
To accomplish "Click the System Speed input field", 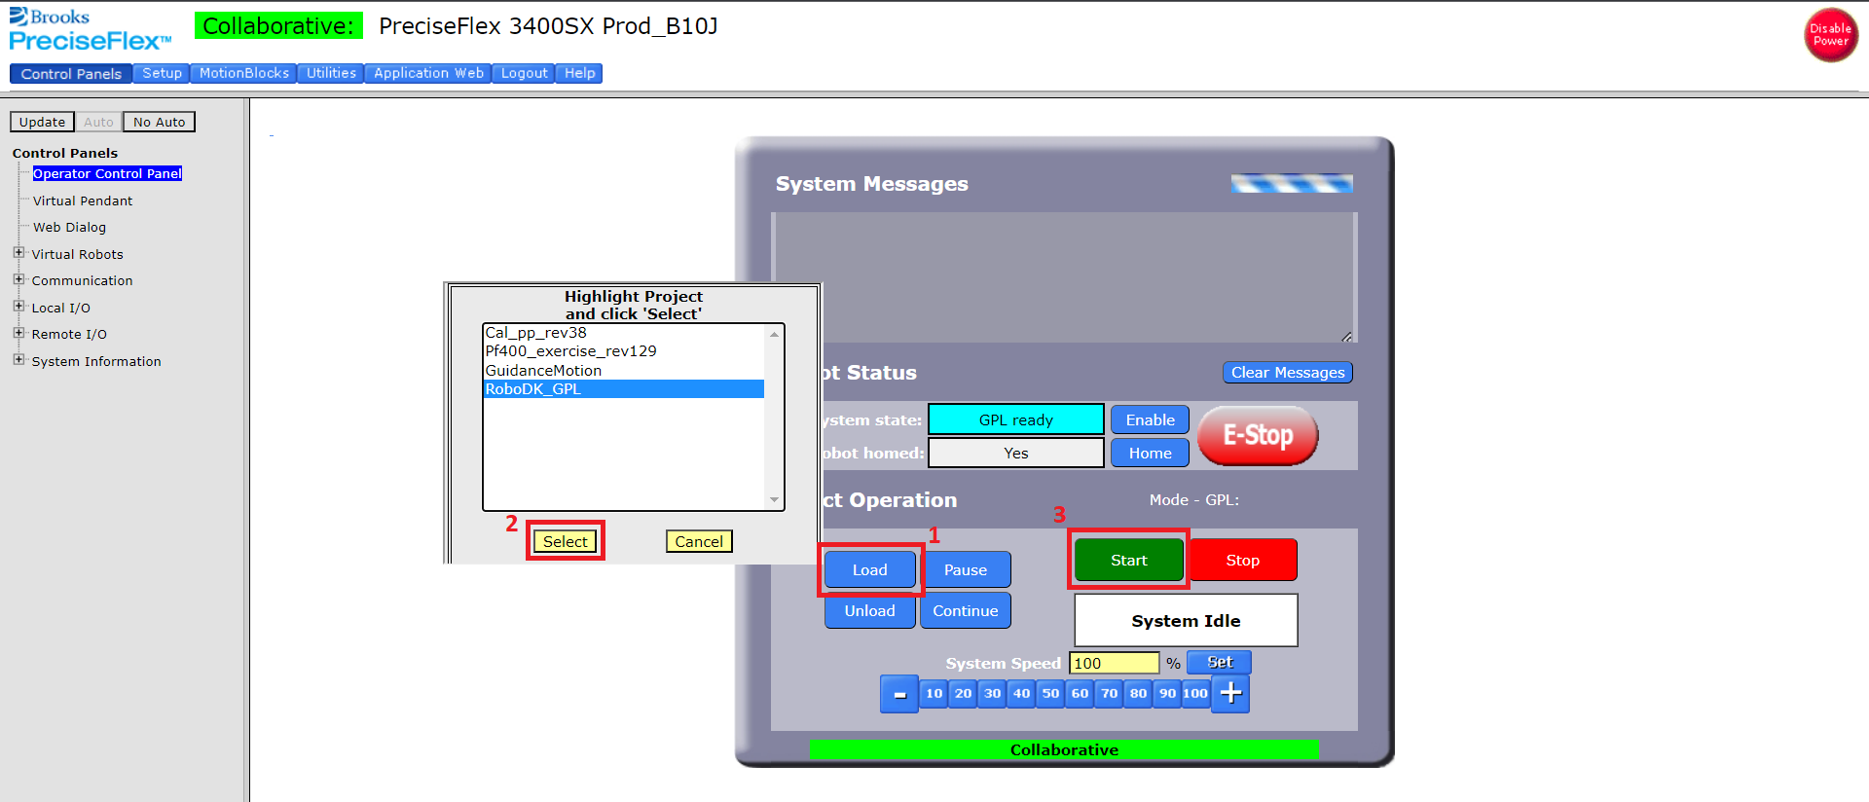I will [x=1114, y=663].
